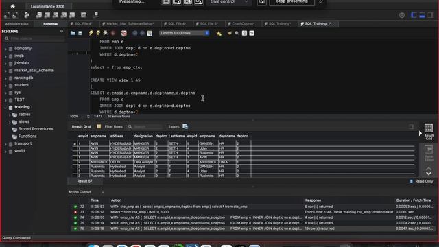Open the Limit to 1000 rows dropdown
Screen dimensions: 439x247
click(x=185, y=33)
